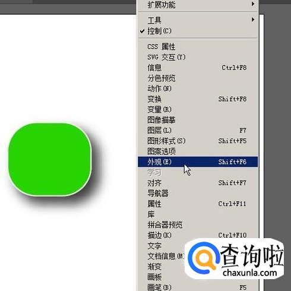Expand the 扩展功能 submenu arrow

pos(253,4)
